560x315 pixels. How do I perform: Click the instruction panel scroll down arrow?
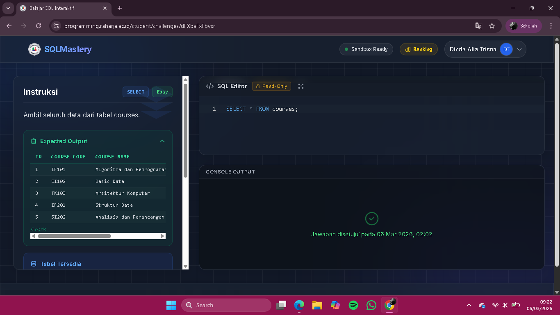point(185,266)
